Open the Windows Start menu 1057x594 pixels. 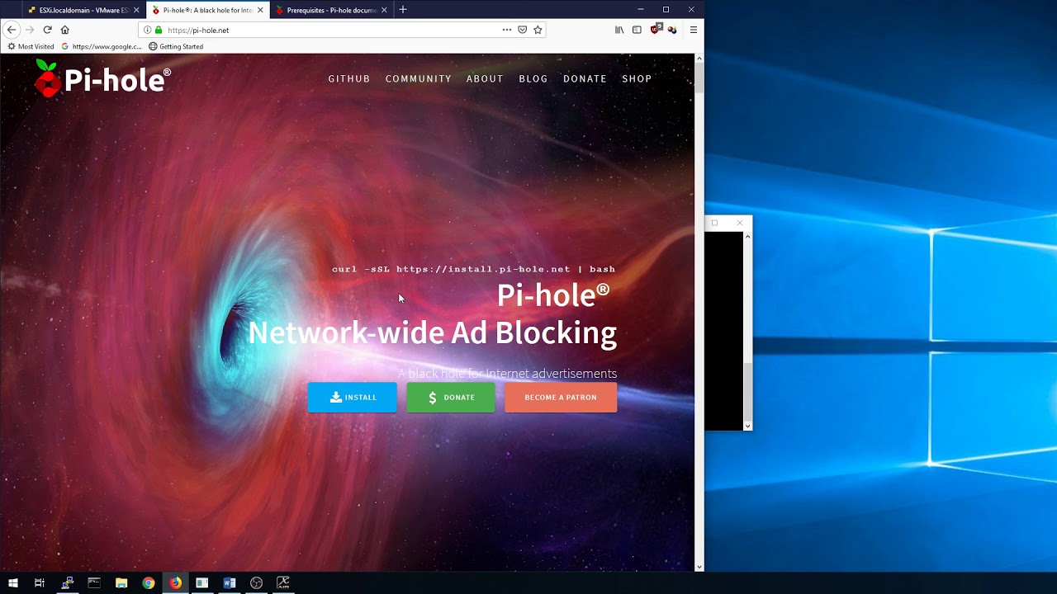point(12,583)
